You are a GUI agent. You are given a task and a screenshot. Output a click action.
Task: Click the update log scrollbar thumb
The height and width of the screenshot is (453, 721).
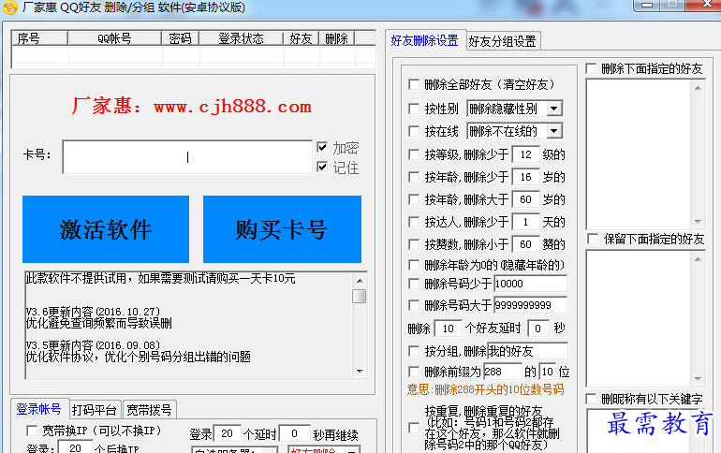360,297
